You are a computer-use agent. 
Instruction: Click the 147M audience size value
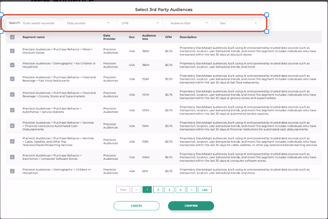(146, 95)
